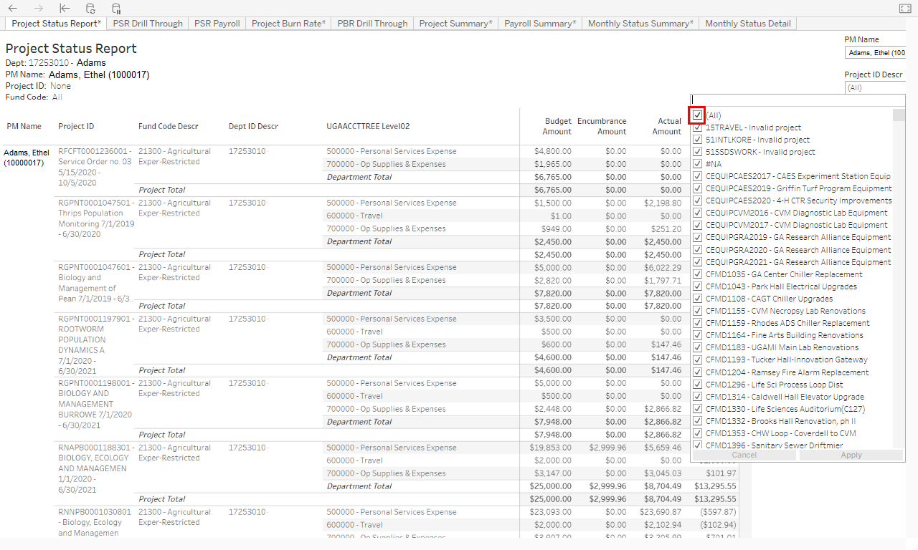This screenshot has height=550, width=918.
Task: Switch to Project Status Report tab
Action: pyautogui.click(x=57, y=24)
